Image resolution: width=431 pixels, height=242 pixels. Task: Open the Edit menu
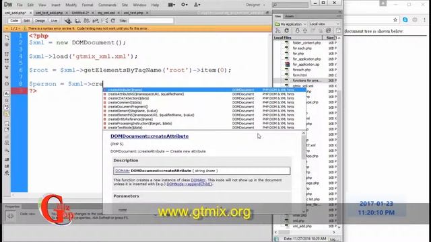(30, 5)
